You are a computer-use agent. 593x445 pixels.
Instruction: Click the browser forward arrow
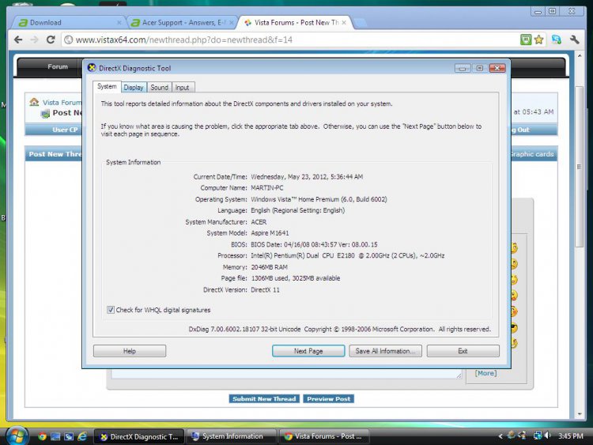coord(35,40)
